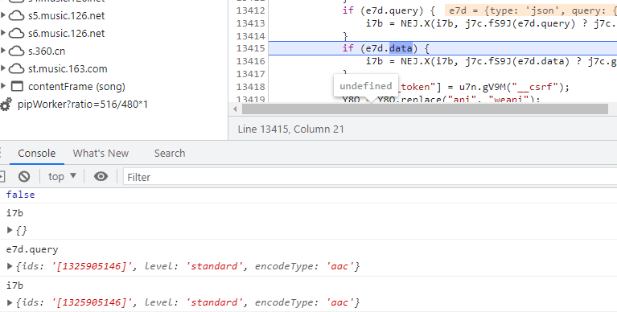Screen dimensions: 617x312
Task: Click line number 13415 in the gutter
Action: [251, 48]
